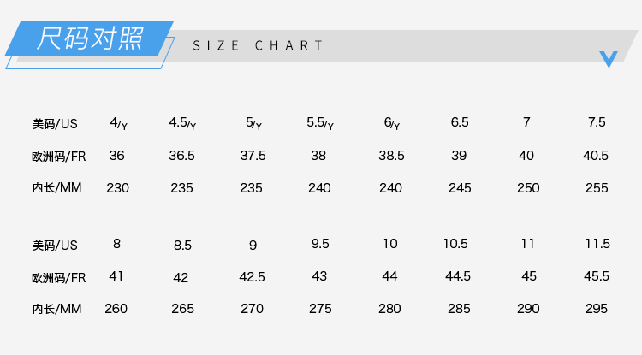Image resolution: width=642 pixels, height=355 pixels.
Task: Click the blue down-arrow chevron icon
Action: pos(609,59)
